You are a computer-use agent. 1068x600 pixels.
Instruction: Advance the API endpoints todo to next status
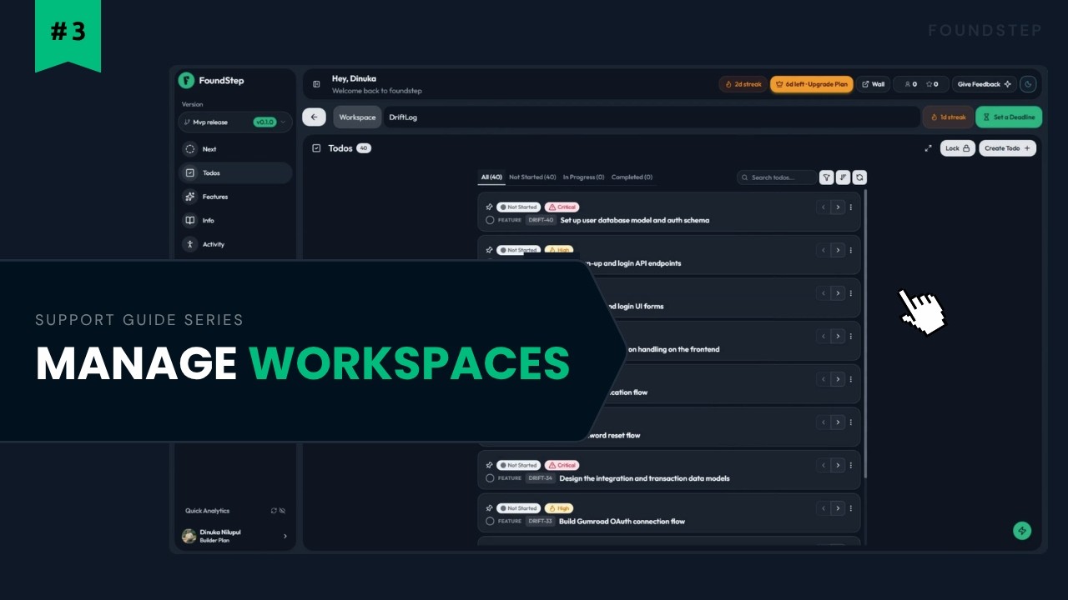point(838,250)
